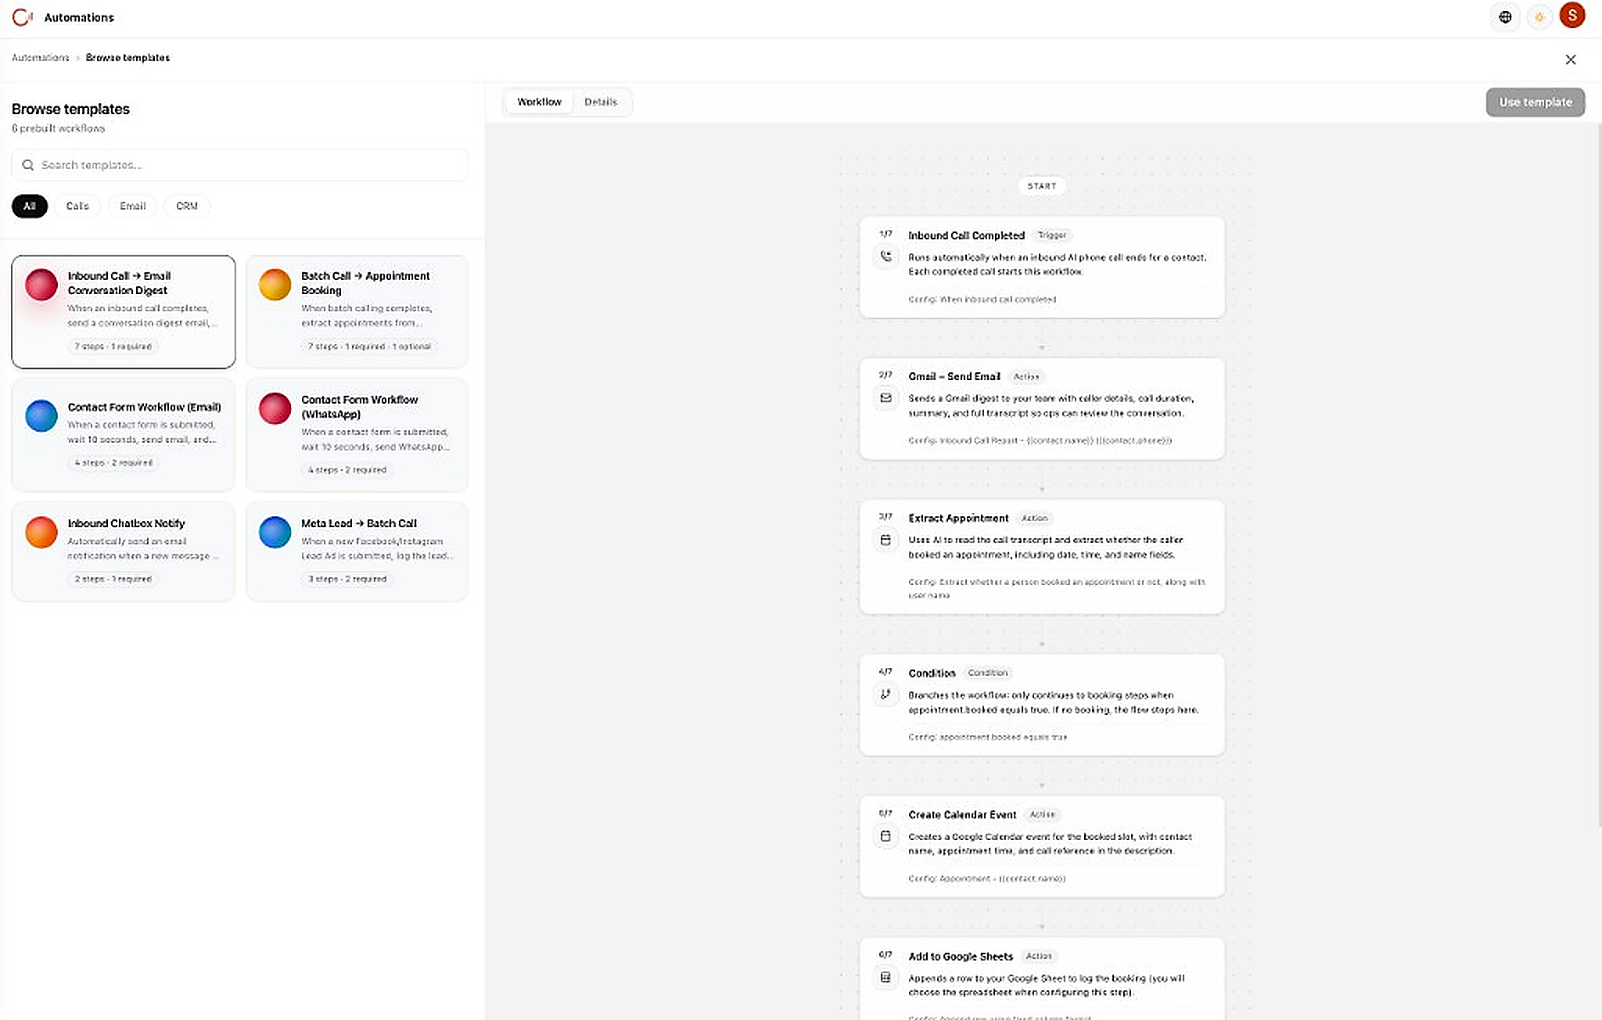Filter templates by Calls

pyautogui.click(x=77, y=206)
